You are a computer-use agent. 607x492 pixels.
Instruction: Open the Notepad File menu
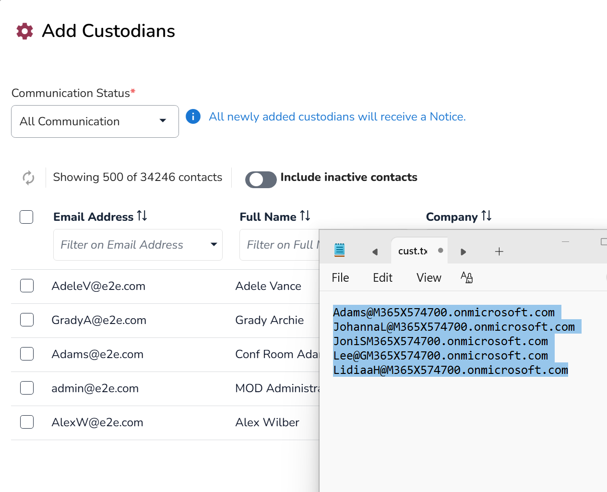click(340, 277)
